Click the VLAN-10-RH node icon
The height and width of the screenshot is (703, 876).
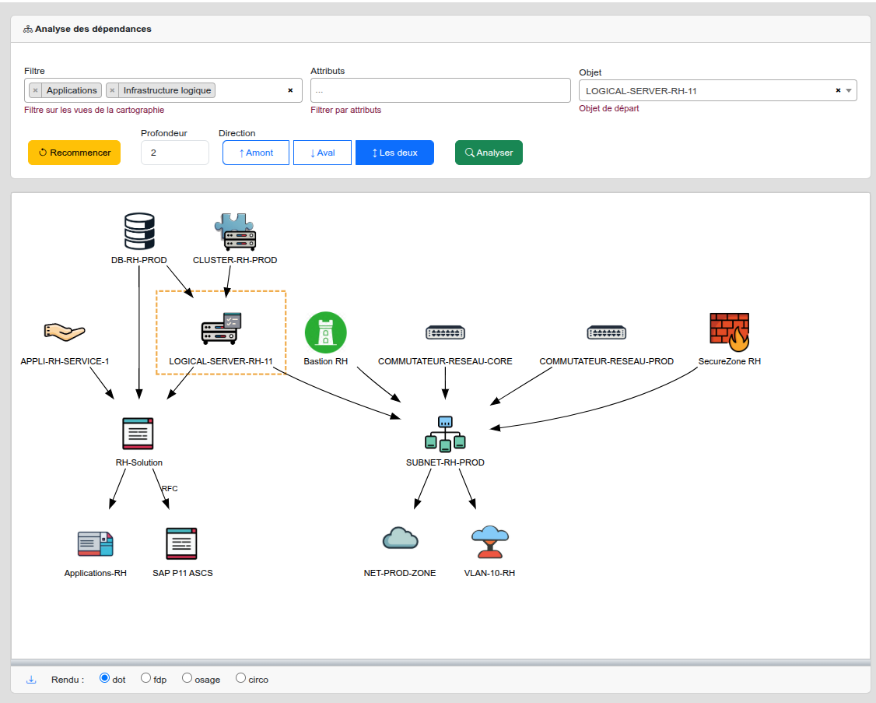pos(489,541)
